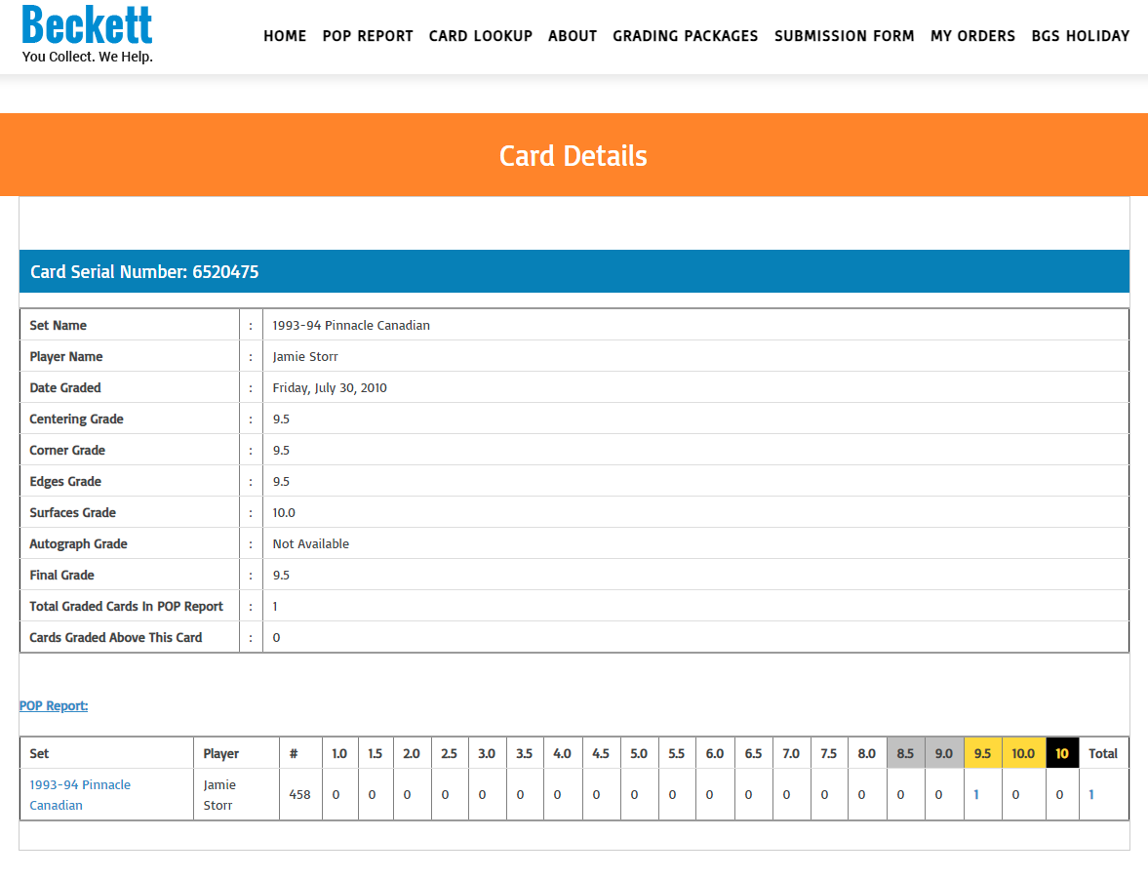Select player name value 'Jamie Storr'
The width and height of the screenshot is (1148, 878).
coord(305,357)
